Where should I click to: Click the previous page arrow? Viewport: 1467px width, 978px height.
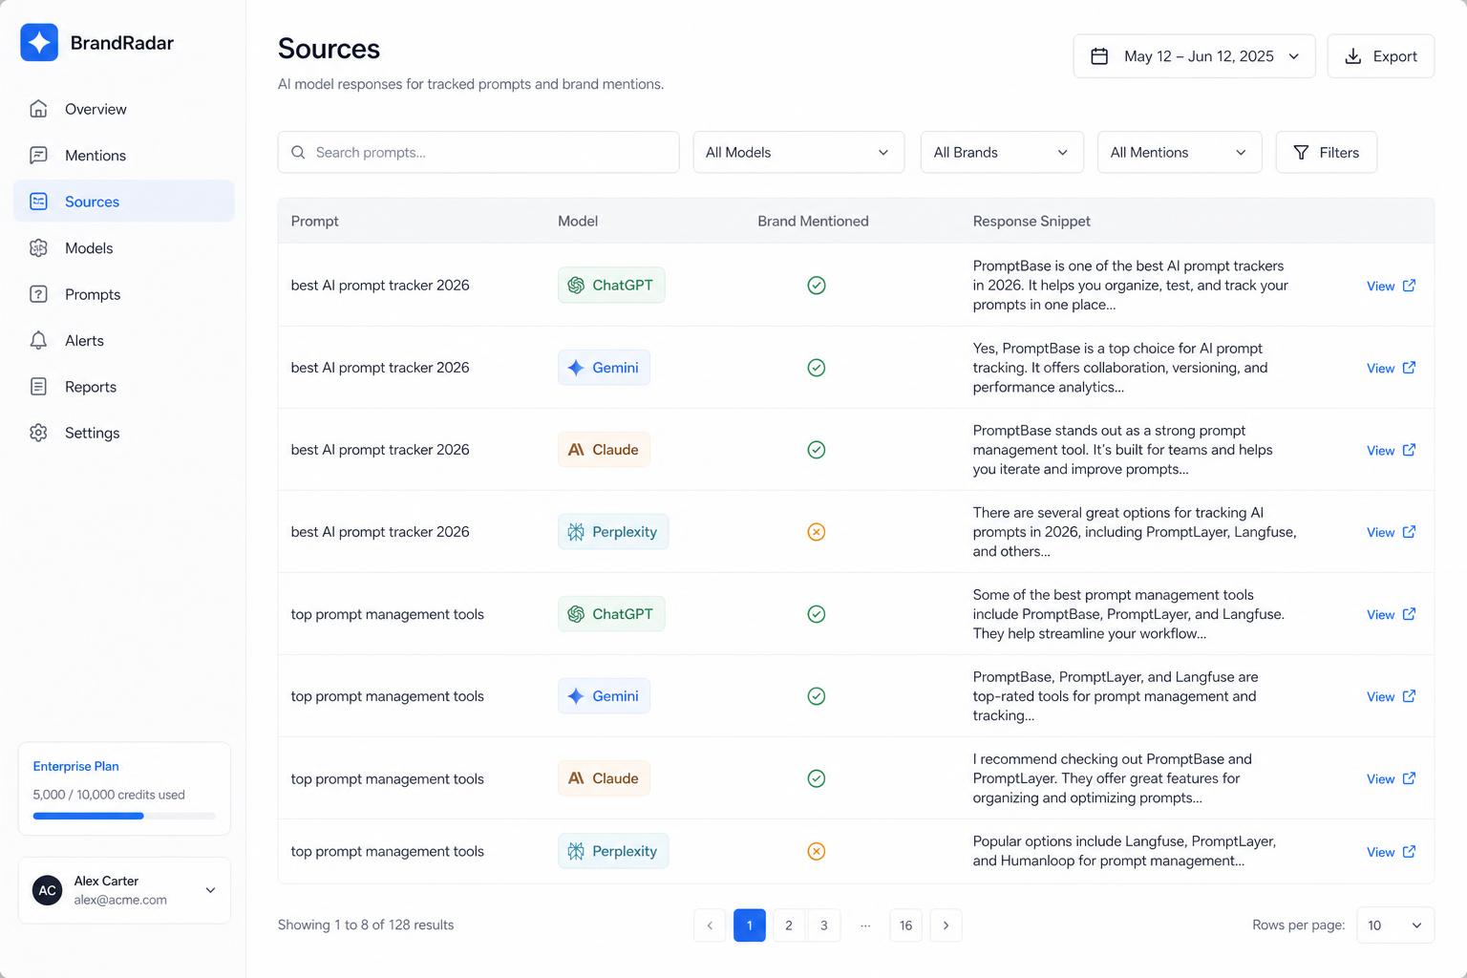(x=710, y=925)
